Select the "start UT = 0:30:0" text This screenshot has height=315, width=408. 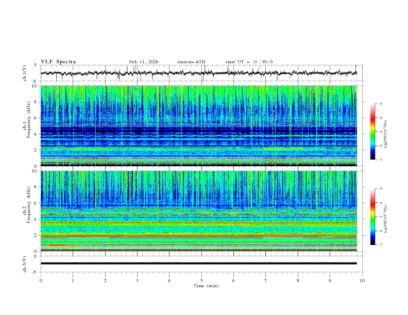(x=249, y=62)
